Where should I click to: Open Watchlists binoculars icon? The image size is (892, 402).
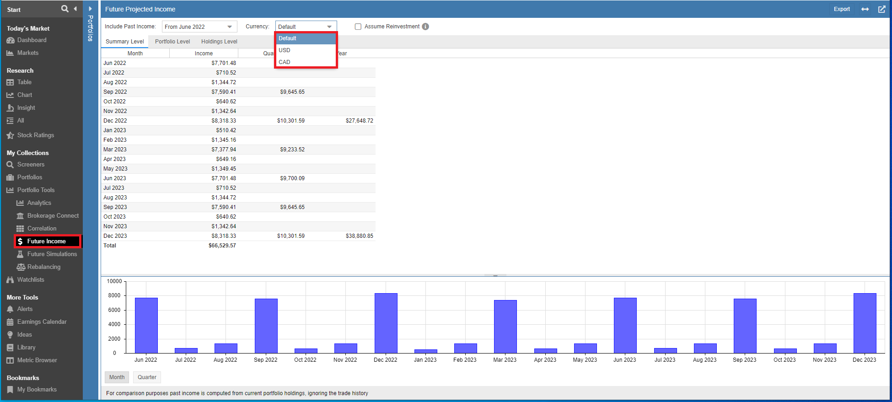coord(10,280)
